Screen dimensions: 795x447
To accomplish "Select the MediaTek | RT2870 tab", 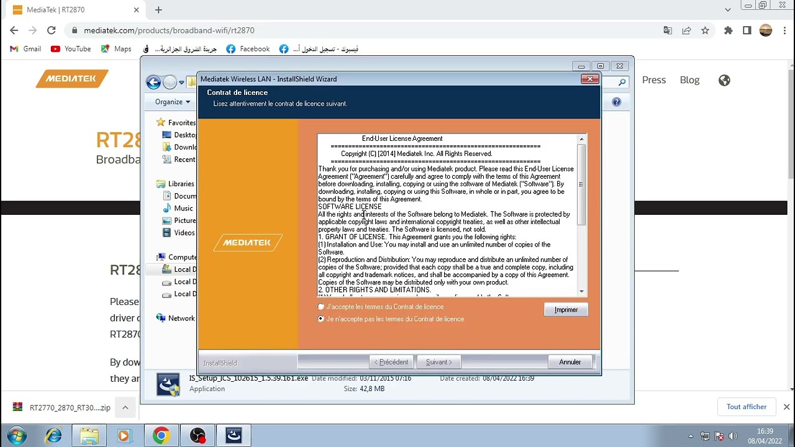I will pos(75,10).
